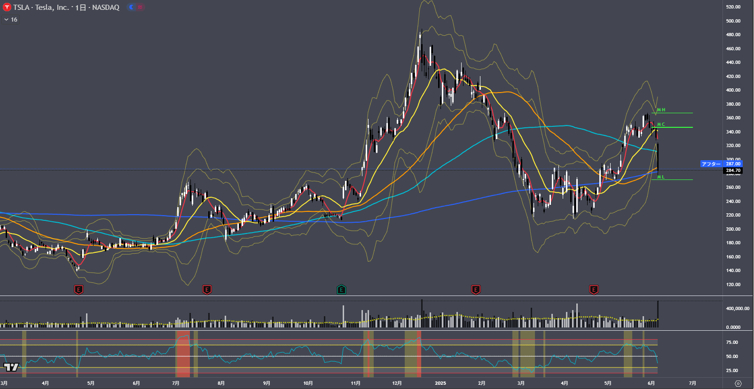The width and height of the screenshot is (754, 389).
Task: Click the 7月 label left of 8月
Action: pyautogui.click(x=176, y=383)
